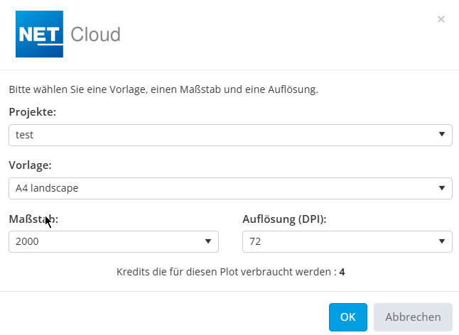Open the Projekte dropdown showing test

coord(220,135)
